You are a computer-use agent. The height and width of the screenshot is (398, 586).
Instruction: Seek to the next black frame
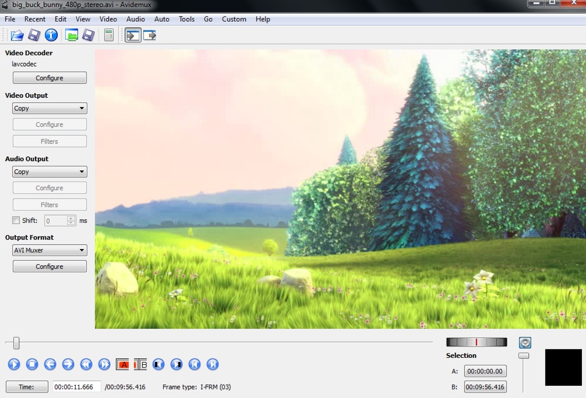pos(176,364)
